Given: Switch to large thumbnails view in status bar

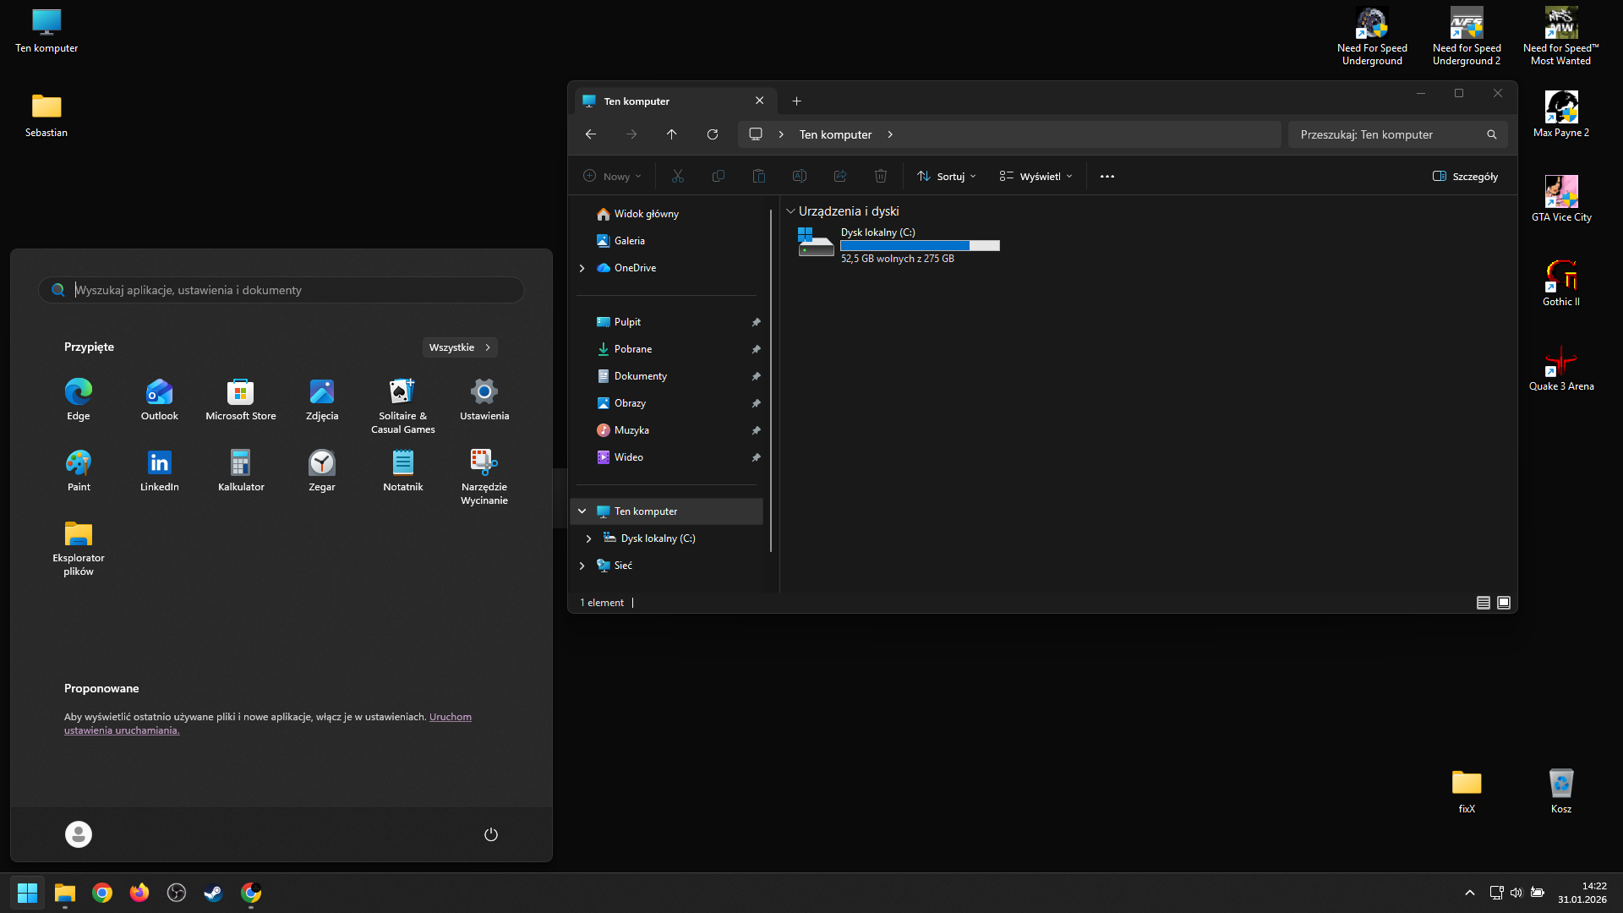Looking at the screenshot, I should point(1504,603).
